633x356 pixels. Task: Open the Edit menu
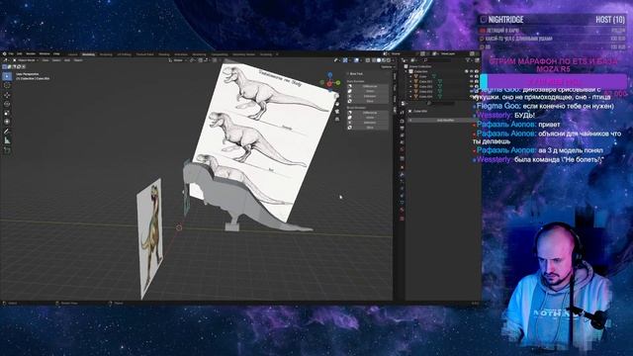[19, 54]
